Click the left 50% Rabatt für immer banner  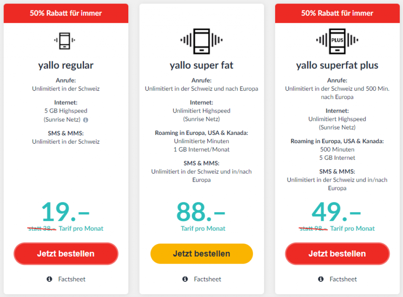tap(66, 13)
